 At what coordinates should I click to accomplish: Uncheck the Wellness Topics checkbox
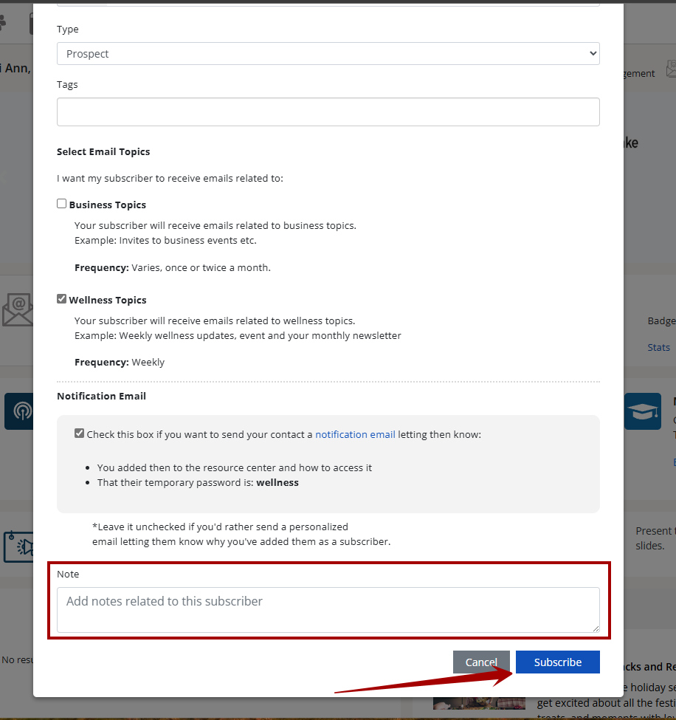(x=62, y=299)
